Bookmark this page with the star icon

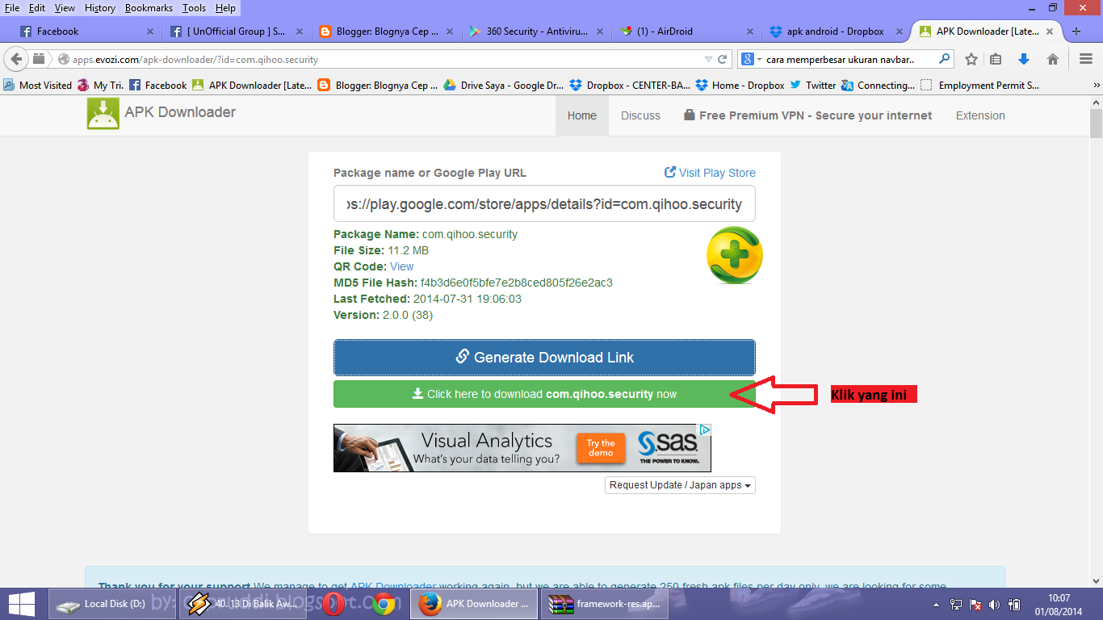tap(971, 59)
